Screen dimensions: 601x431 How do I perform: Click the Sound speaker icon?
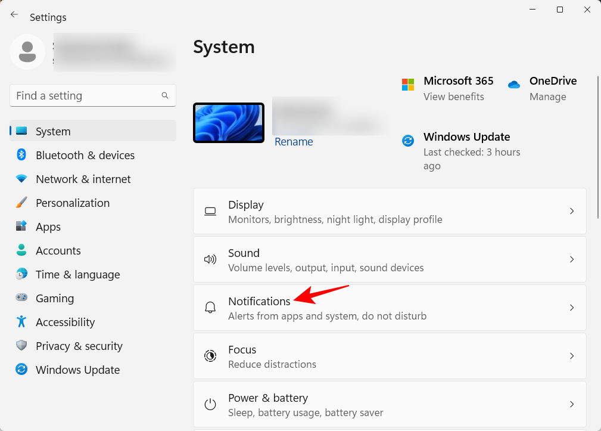click(x=210, y=259)
